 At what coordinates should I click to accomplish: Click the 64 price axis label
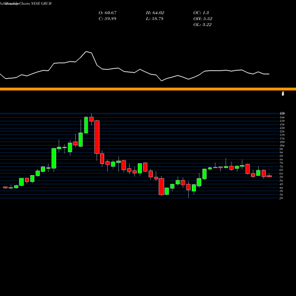point(281,173)
